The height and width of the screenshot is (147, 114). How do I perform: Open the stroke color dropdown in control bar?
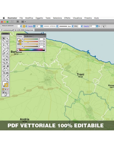(26, 26)
